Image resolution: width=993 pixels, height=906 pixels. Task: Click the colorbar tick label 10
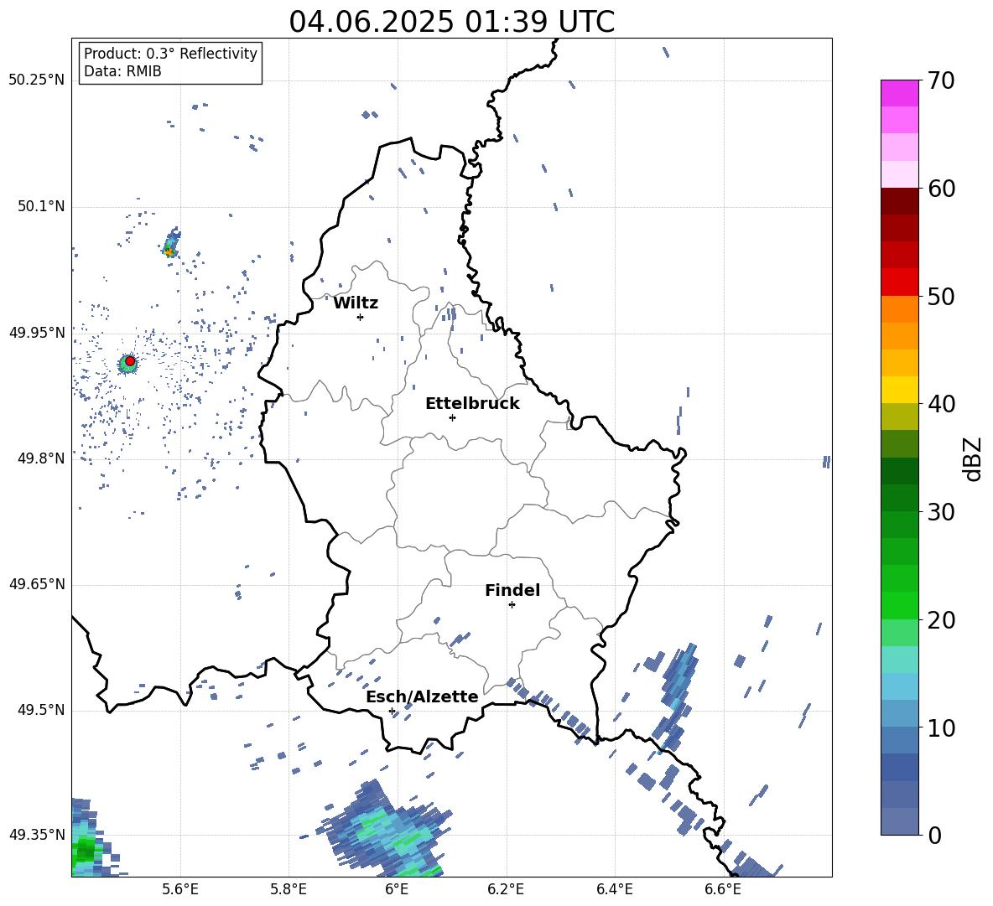tap(941, 728)
